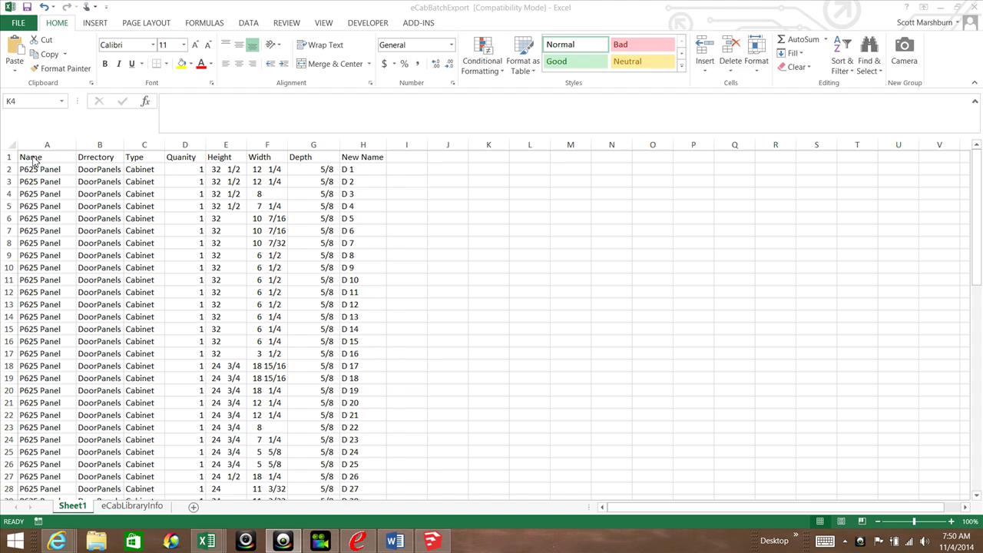Click the Percent Style icon
Image resolution: width=983 pixels, height=553 pixels.
coord(404,64)
